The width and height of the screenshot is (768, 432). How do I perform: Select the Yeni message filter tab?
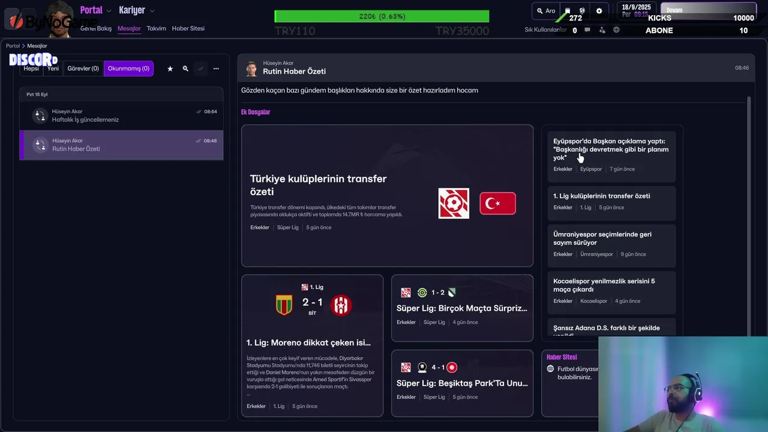[53, 68]
